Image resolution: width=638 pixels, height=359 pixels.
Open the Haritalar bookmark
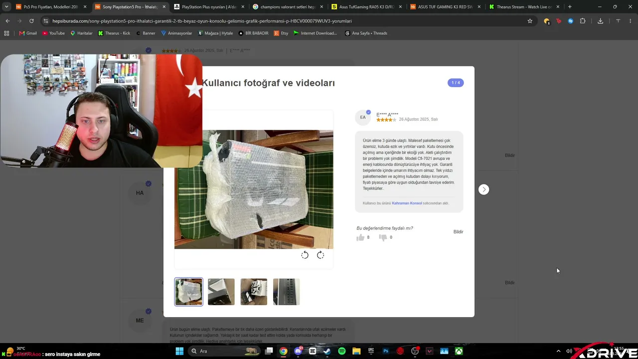[x=81, y=33]
